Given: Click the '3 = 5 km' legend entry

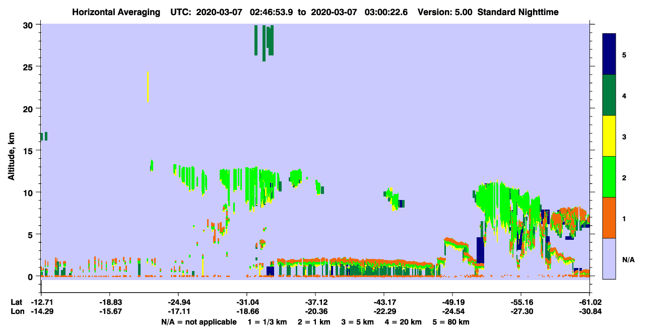Looking at the screenshot, I should pyautogui.click(x=358, y=322).
